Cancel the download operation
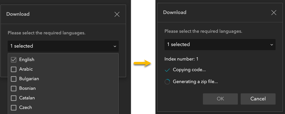 point(258,99)
